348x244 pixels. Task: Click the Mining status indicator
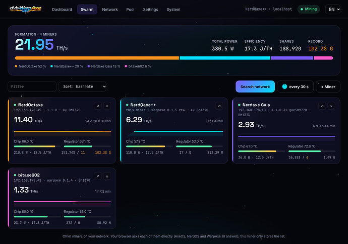pos(309,9)
